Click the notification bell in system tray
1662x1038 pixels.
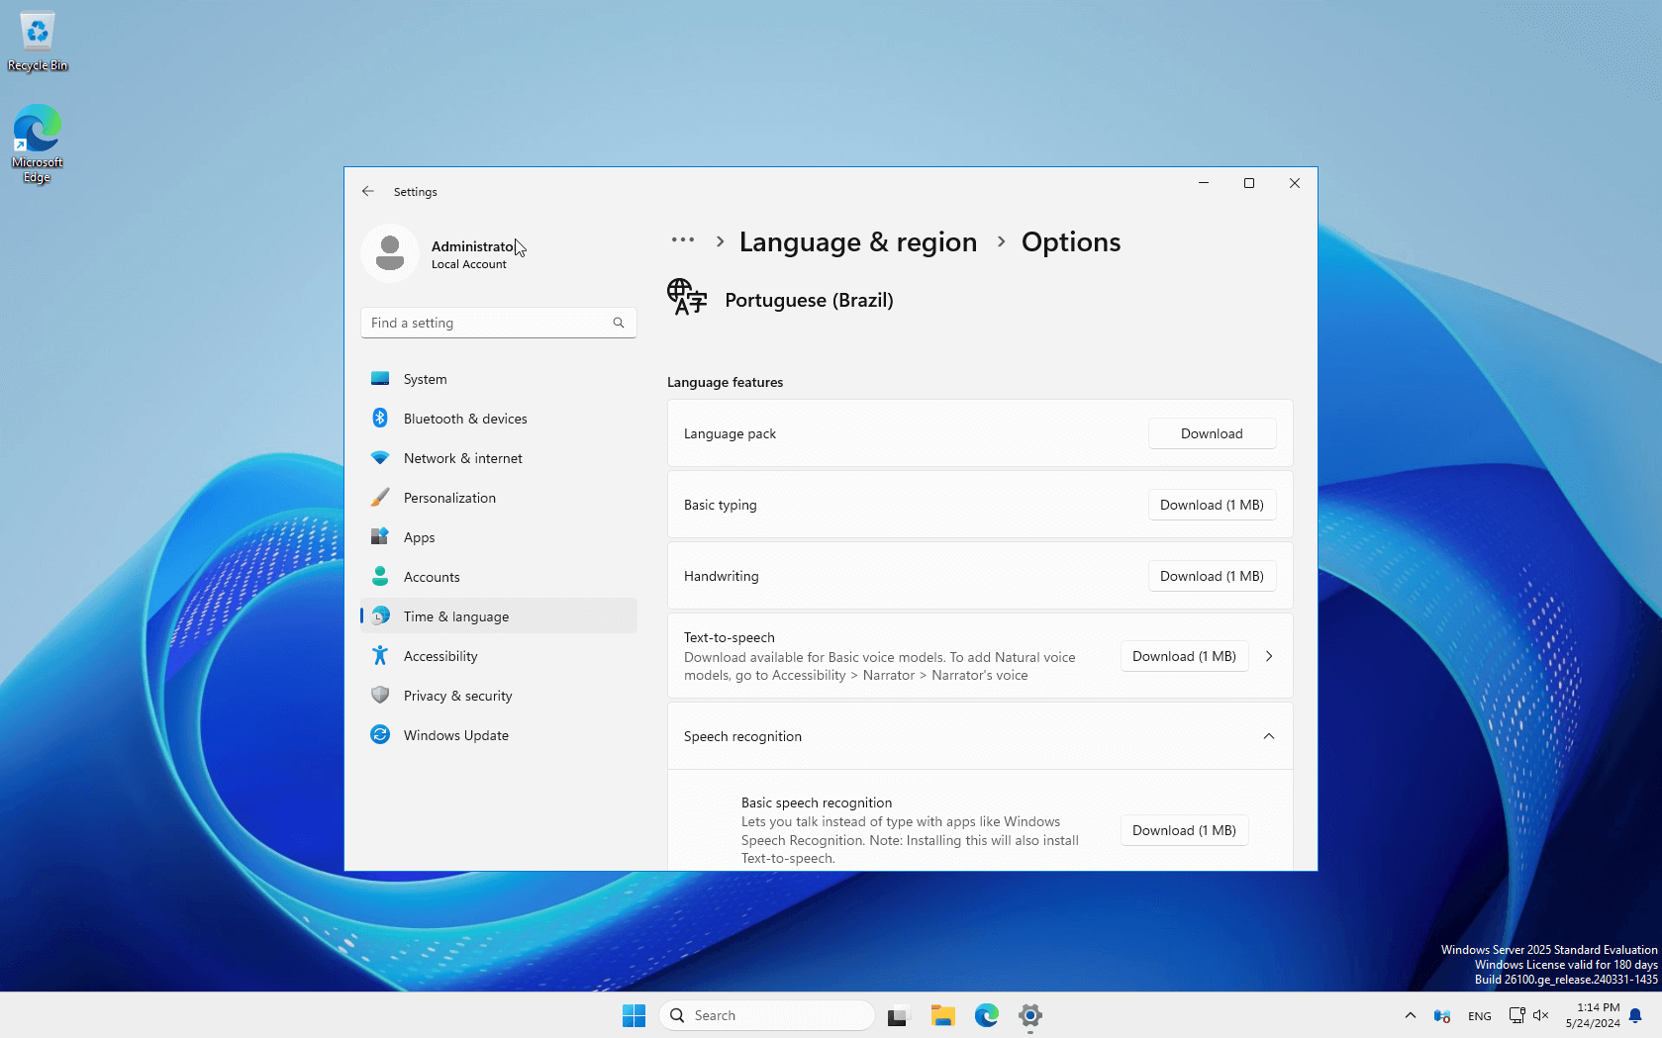(1635, 1015)
